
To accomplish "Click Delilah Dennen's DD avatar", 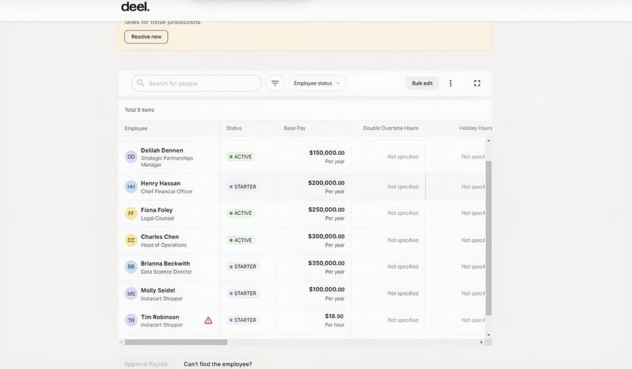I will pos(131,157).
